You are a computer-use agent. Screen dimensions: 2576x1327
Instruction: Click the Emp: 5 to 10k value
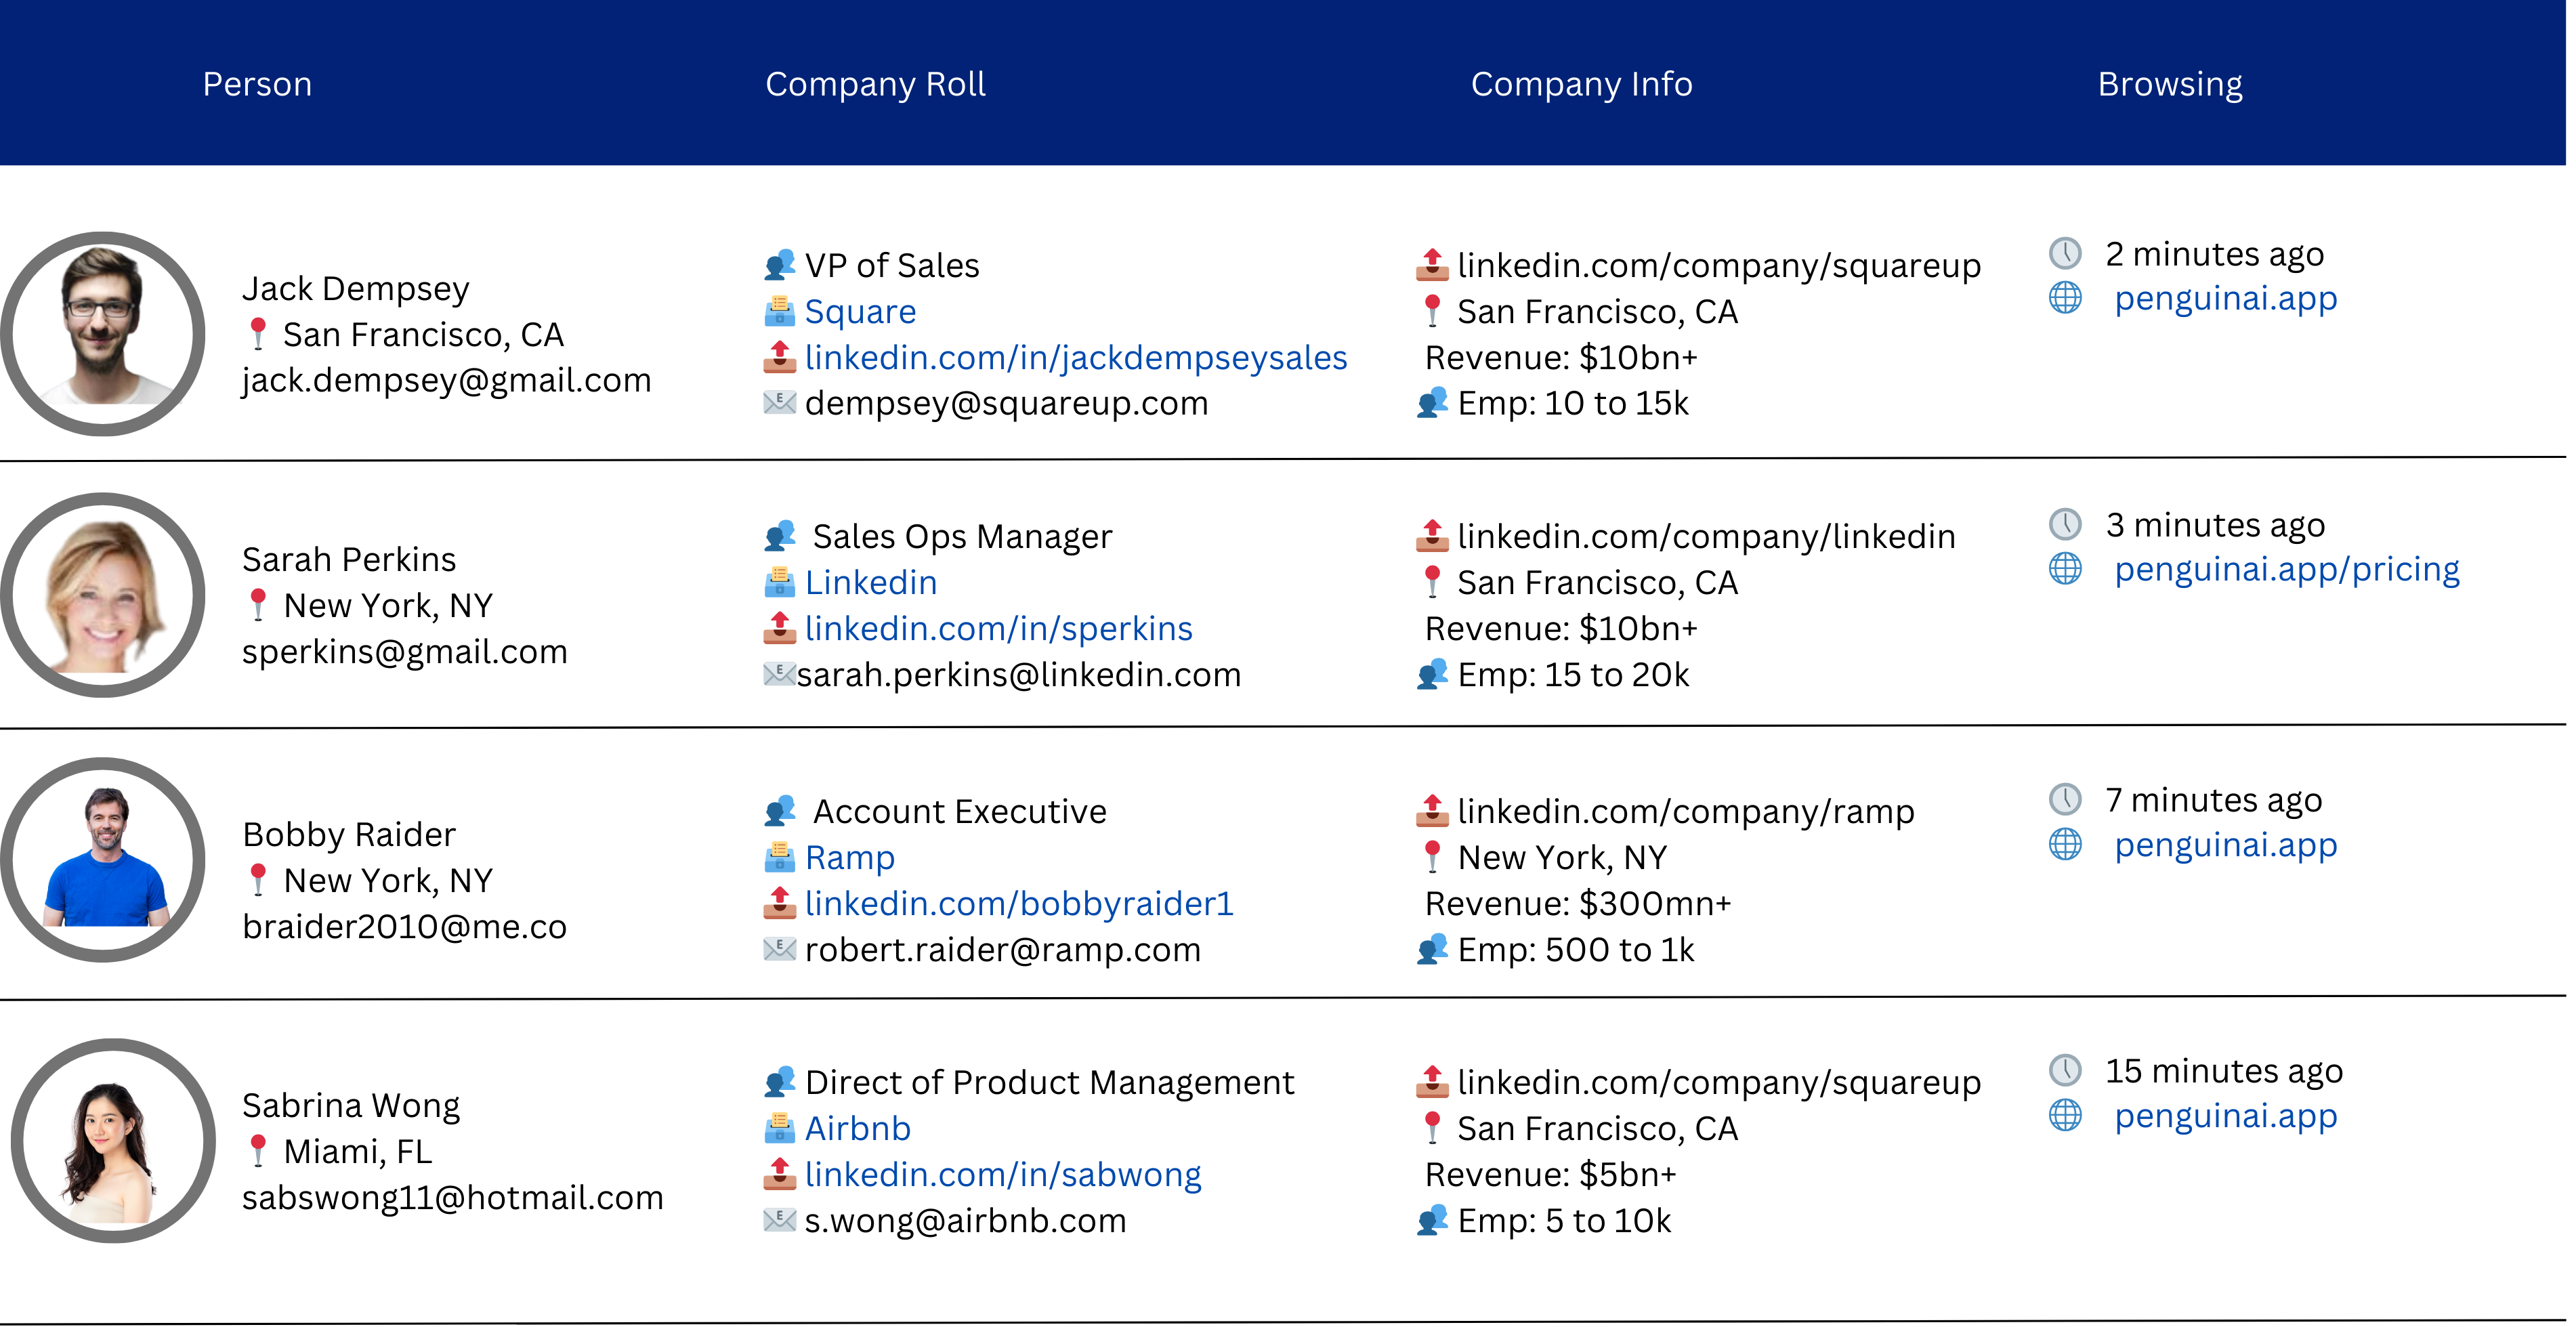tap(1564, 1221)
